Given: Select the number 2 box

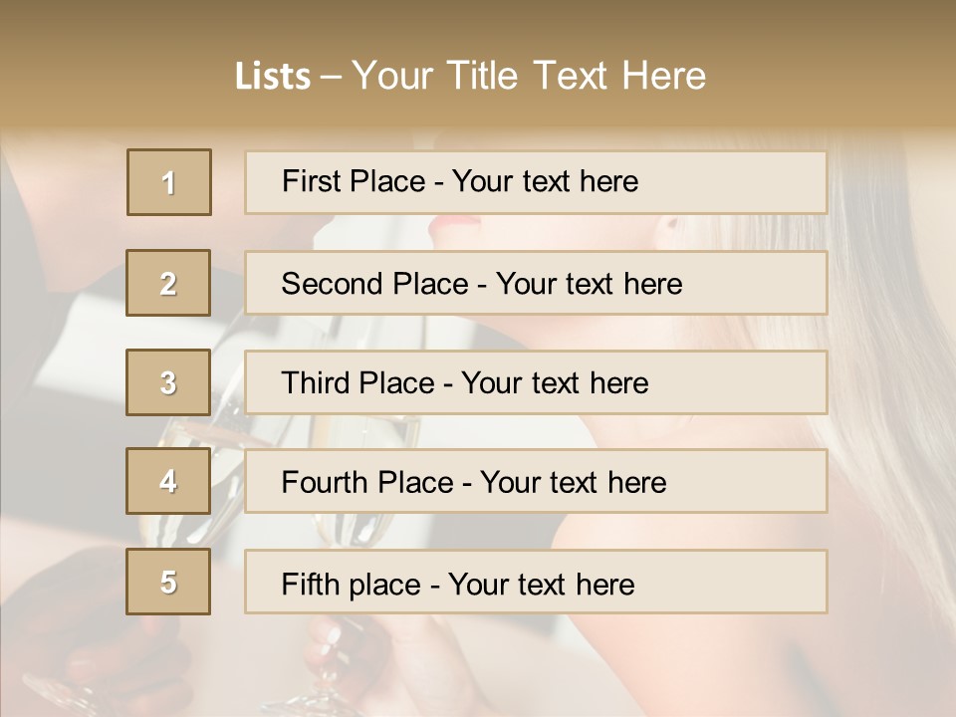Looking at the screenshot, I should 168,284.
